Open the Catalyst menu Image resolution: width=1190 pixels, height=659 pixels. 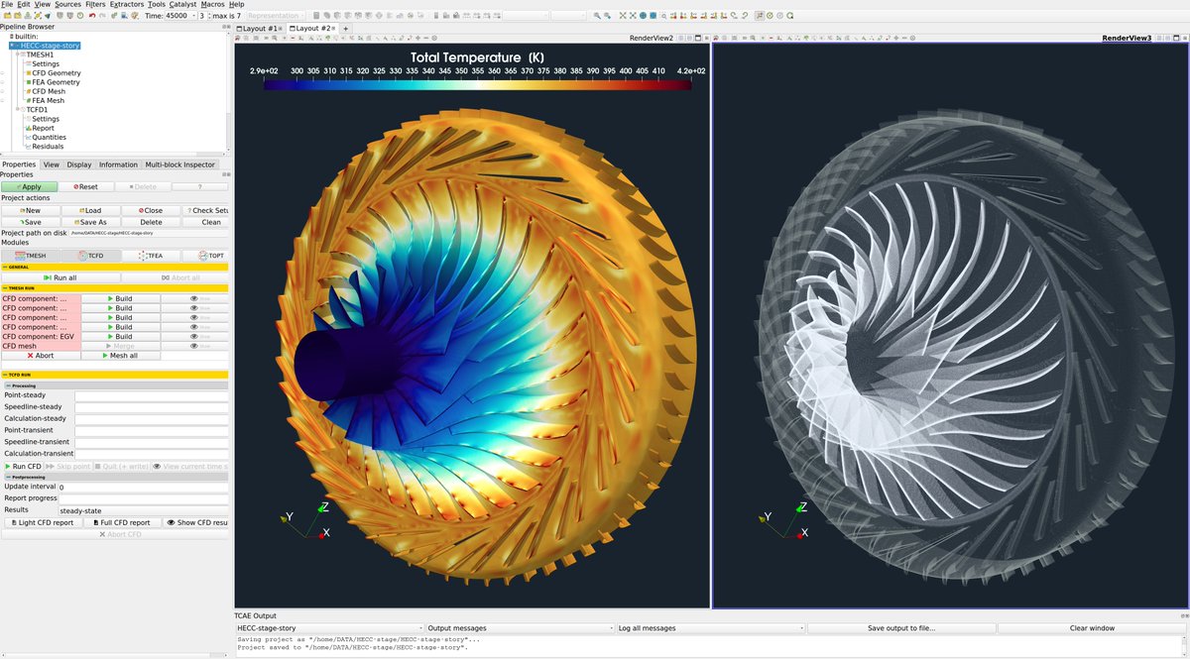[x=182, y=5]
